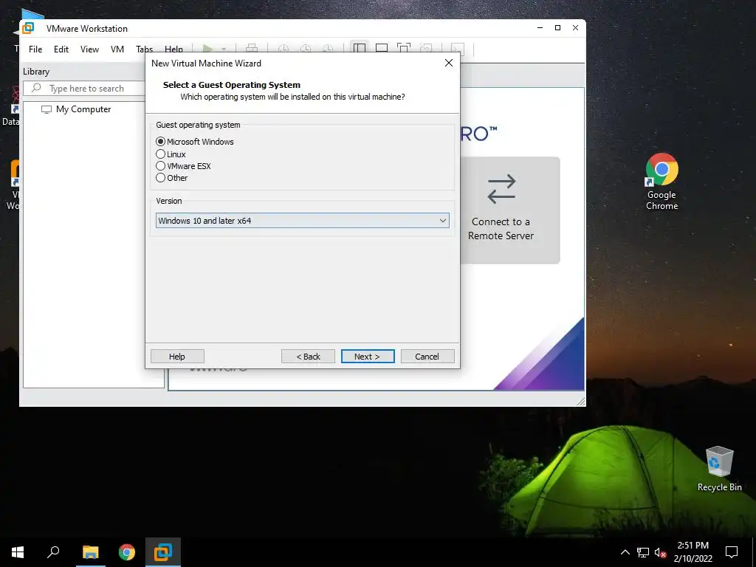Click the VMware Workstation title bar logo

coord(29,28)
